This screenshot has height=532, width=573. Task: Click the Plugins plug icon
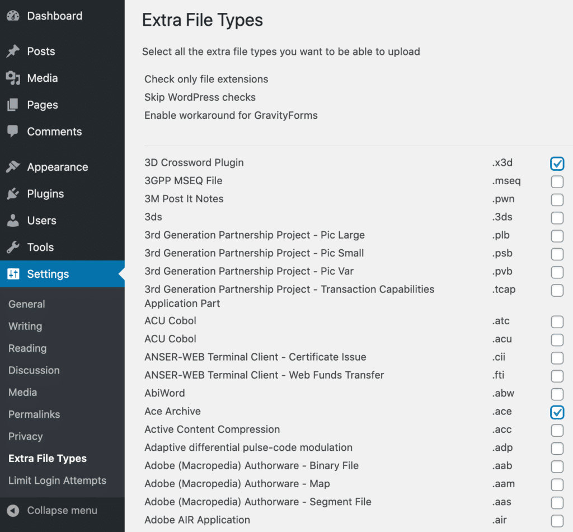tap(13, 194)
